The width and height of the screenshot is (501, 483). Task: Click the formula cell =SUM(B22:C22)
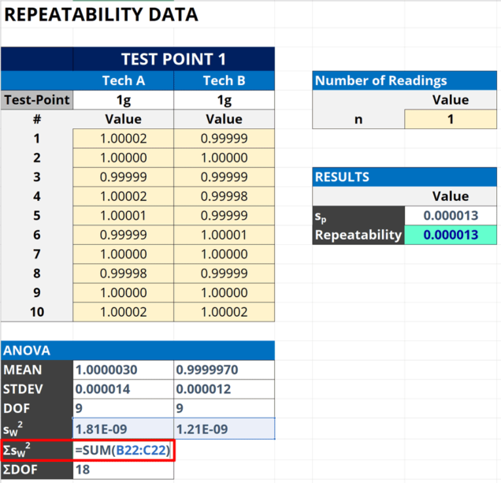[x=124, y=450]
